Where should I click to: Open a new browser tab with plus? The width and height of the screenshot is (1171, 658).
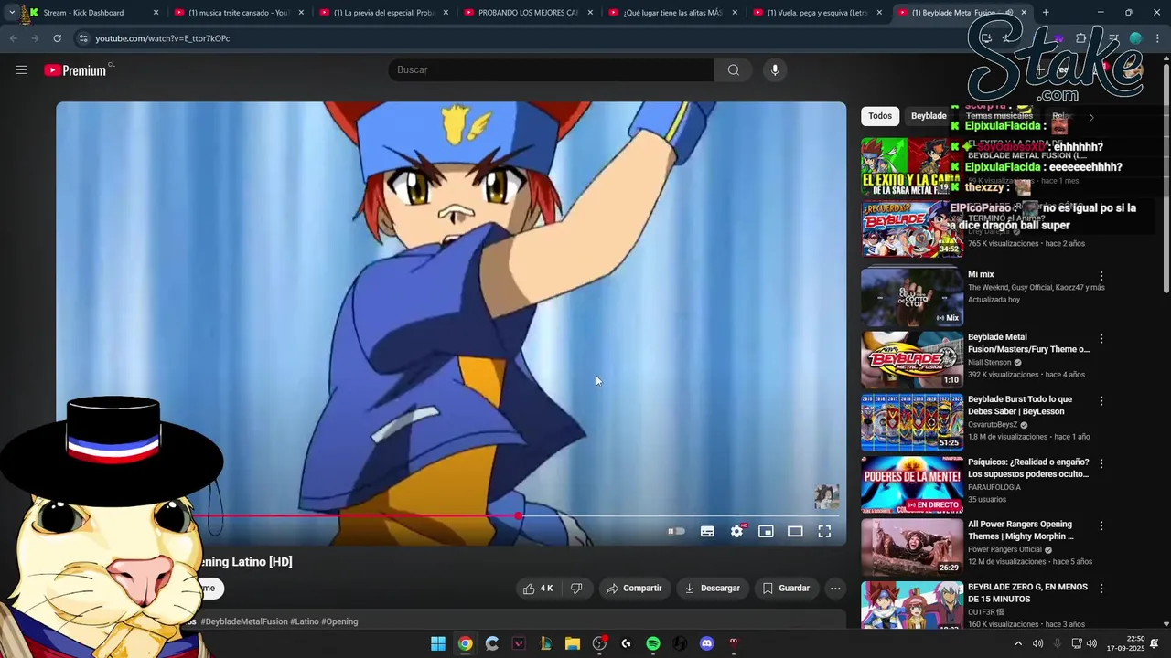pyautogui.click(x=1046, y=13)
